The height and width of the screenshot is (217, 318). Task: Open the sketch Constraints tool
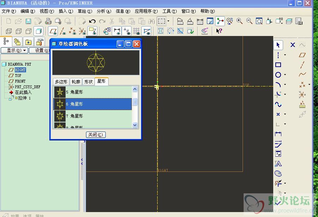pos(278,154)
